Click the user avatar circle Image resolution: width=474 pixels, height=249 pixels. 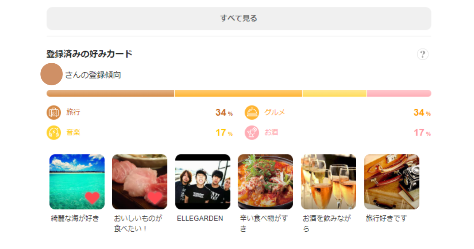point(52,74)
